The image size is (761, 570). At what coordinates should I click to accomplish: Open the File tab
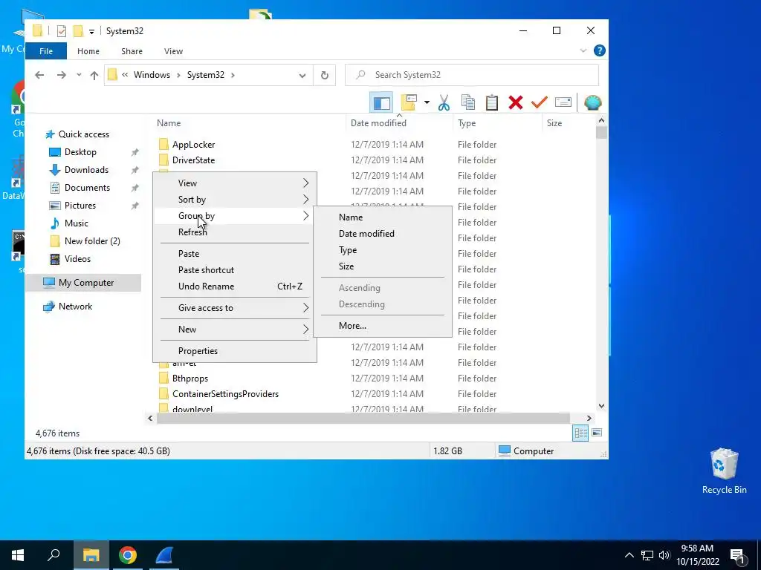click(x=46, y=51)
